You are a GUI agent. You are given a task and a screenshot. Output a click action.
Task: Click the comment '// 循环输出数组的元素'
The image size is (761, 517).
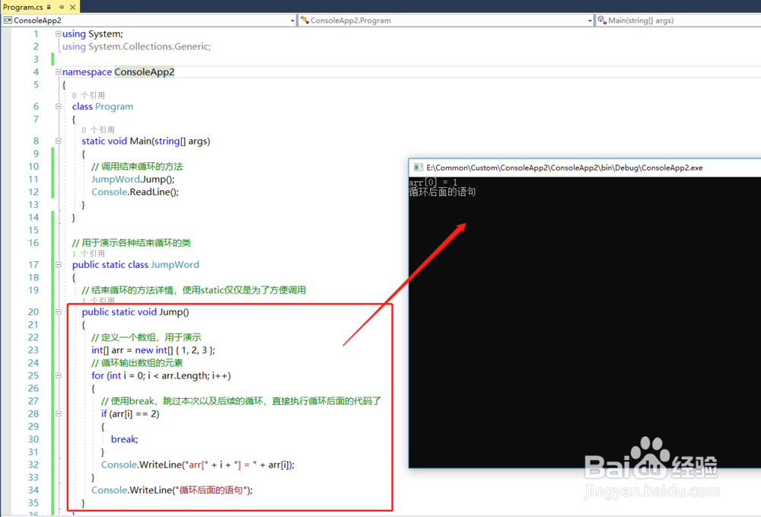click(x=137, y=362)
